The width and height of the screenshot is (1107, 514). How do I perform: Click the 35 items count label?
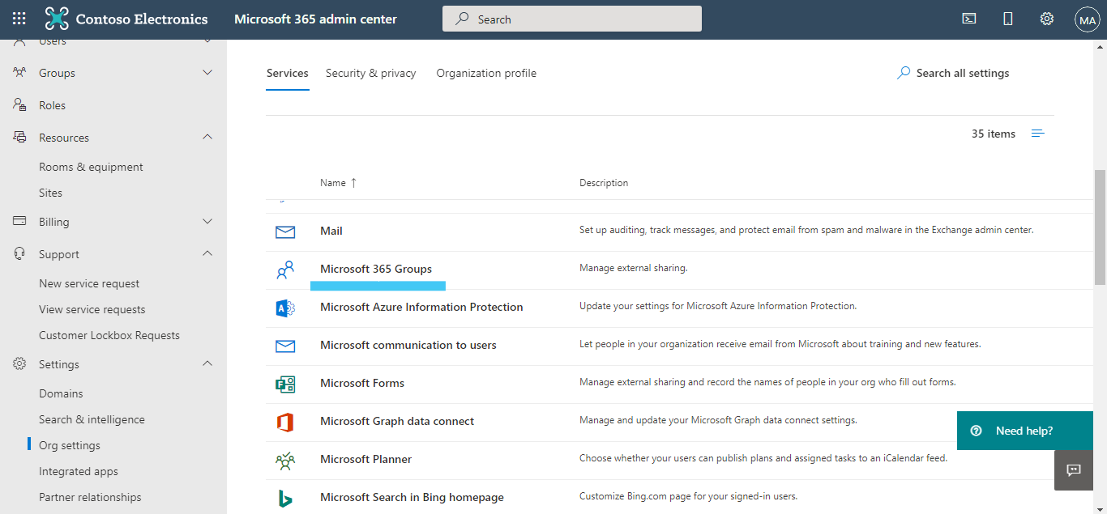click(x=994, y=134)
